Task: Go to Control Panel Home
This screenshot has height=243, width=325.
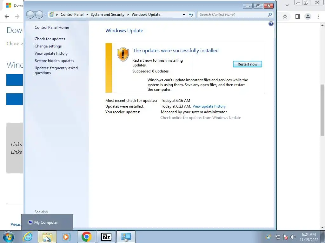Action: [52, 27]
